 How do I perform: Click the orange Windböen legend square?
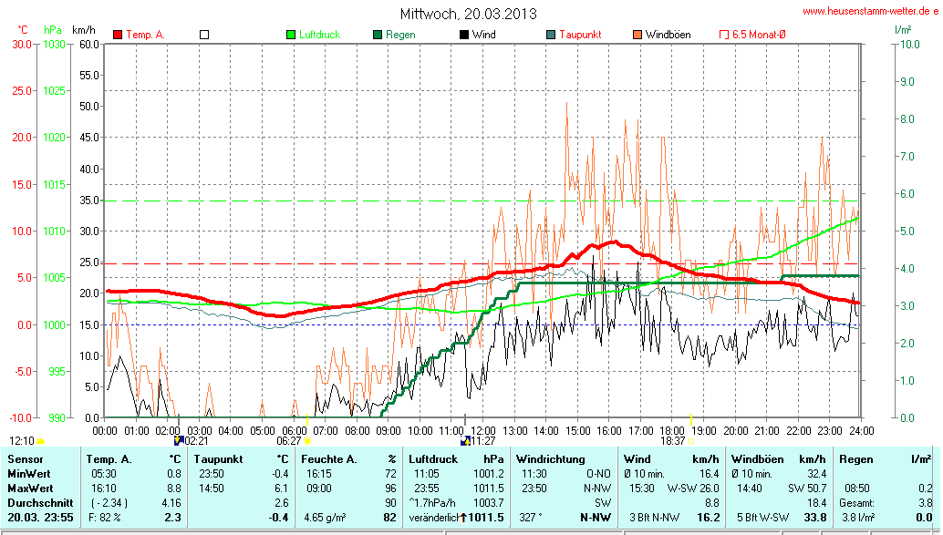tap(637, 35)
